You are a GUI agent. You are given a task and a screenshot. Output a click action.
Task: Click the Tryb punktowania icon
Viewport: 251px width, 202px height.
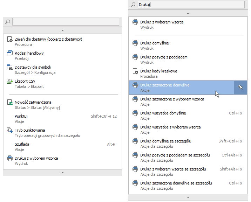[10, 131]
